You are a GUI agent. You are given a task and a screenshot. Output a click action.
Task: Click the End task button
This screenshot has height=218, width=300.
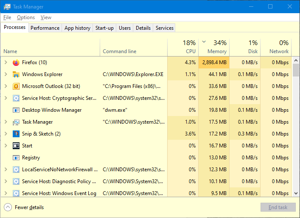coord(278,207)
